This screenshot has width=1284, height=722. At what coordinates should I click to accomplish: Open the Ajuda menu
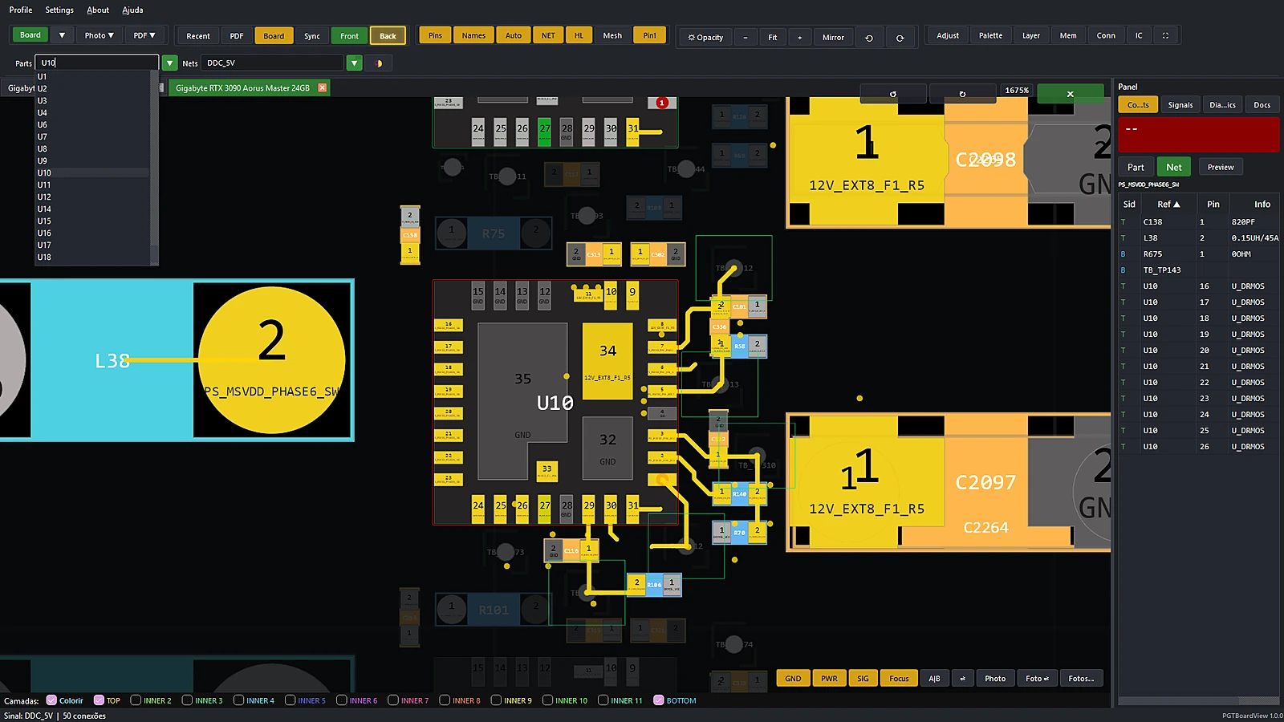(132, 10)
